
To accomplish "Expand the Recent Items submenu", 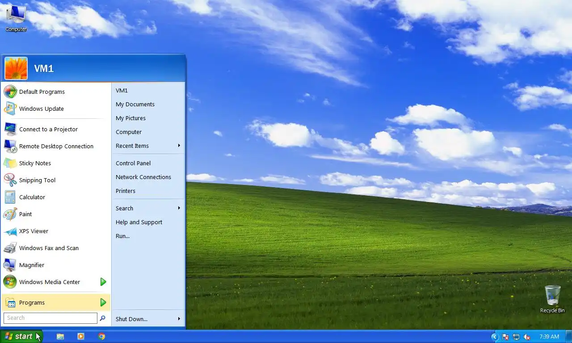I will 148,146.
